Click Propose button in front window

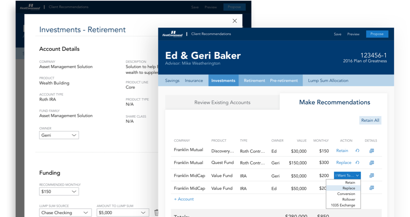(377, 34)
